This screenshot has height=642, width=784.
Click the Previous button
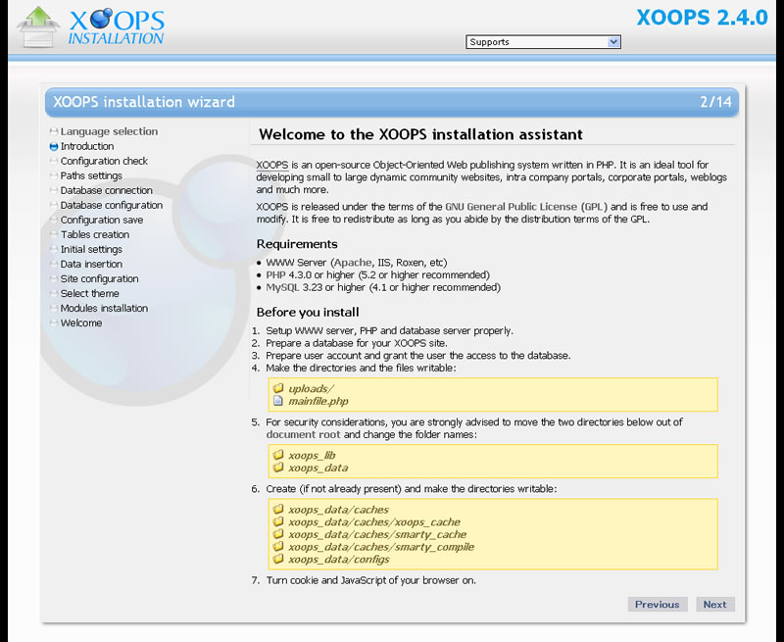[658, 604]
